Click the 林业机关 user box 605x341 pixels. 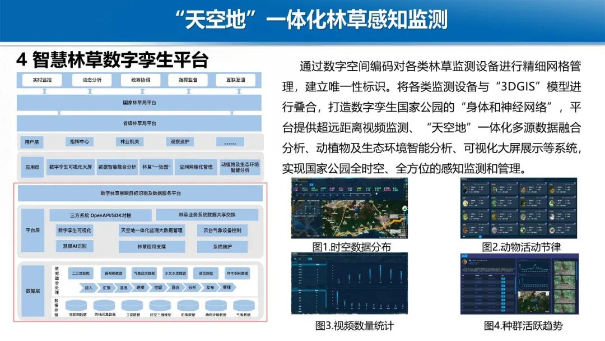coord(129,142)
